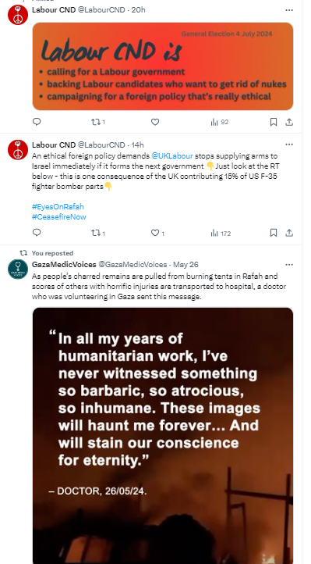Open more options on the 14h post
Viewport: 311px width, 564px height.
(289, 145)
